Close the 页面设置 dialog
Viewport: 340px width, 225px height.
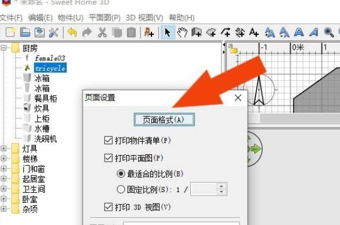pyautogui.click(x=238, y=98)
